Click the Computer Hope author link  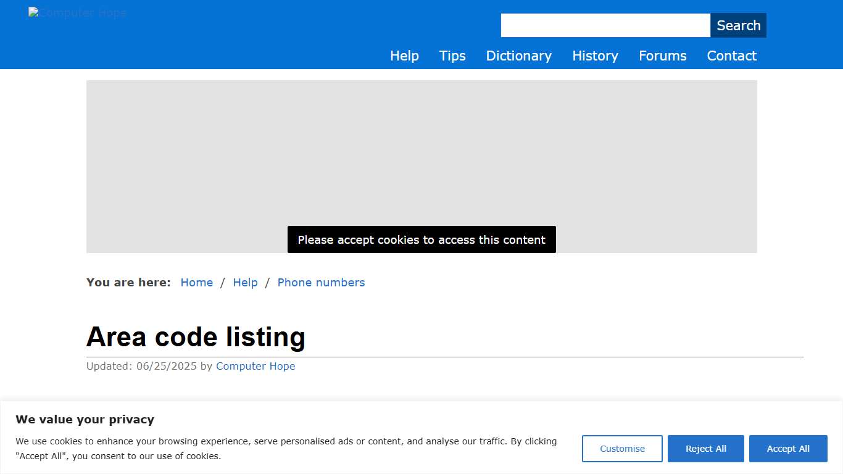point(255,366)
